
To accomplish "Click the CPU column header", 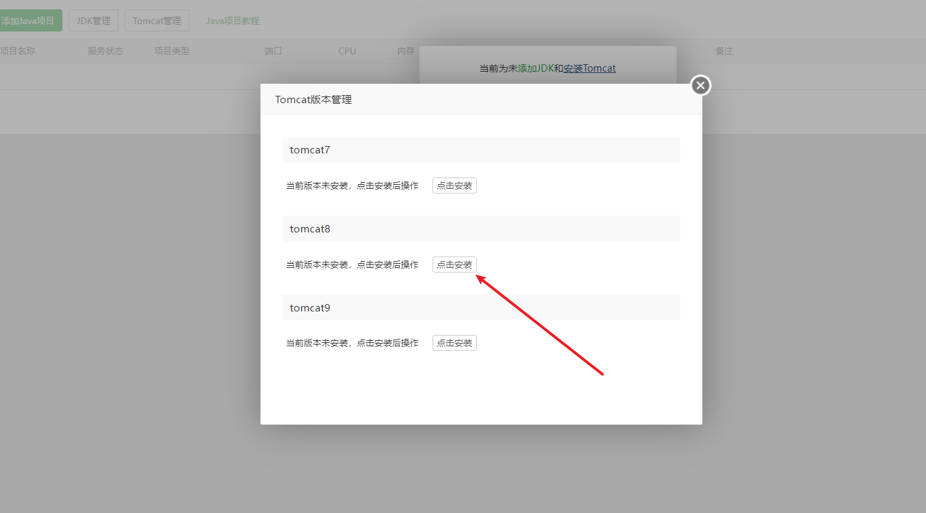I will [x=347, y=51].
